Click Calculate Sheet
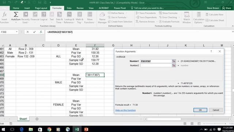This screenshot has width=234, height=132. (215, 20)
